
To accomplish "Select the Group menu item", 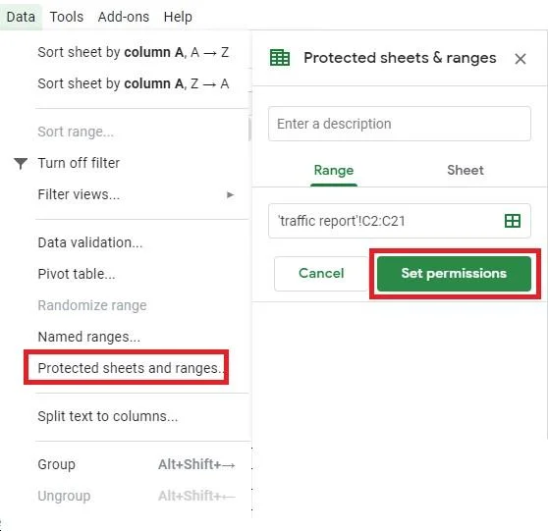I will coord(56,464).
